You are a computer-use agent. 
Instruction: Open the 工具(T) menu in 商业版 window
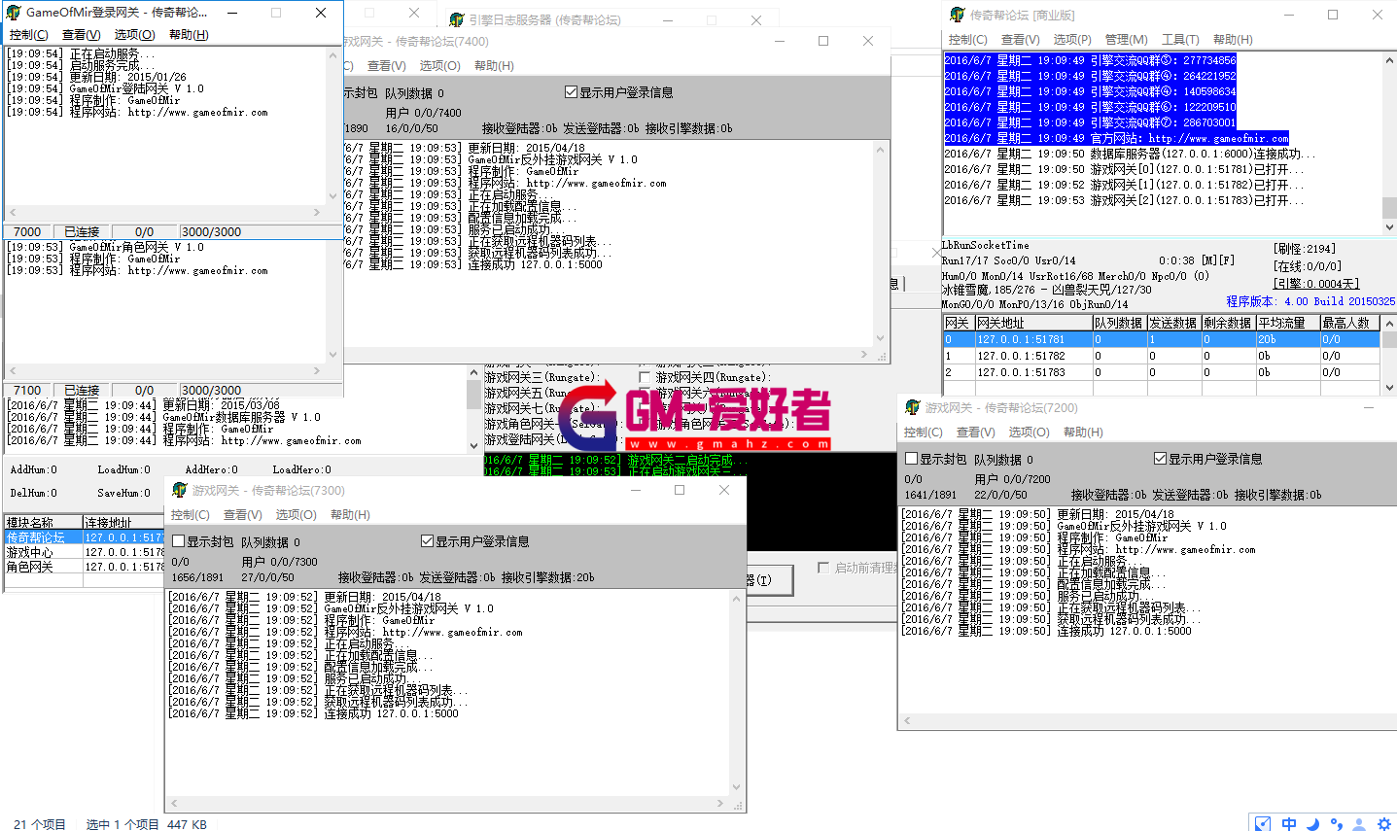click(1180, 40)
